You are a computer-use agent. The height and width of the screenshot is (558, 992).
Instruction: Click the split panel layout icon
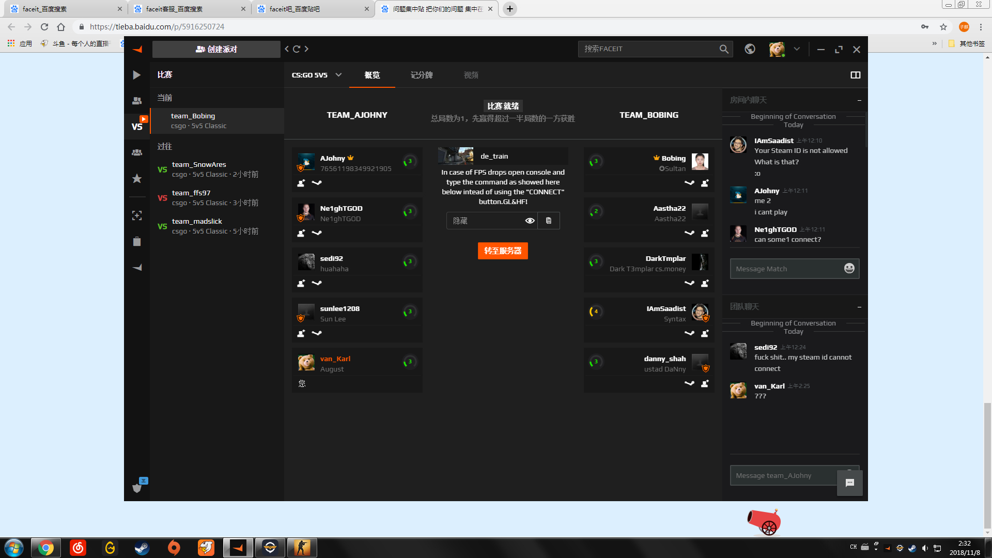(855, 75)
